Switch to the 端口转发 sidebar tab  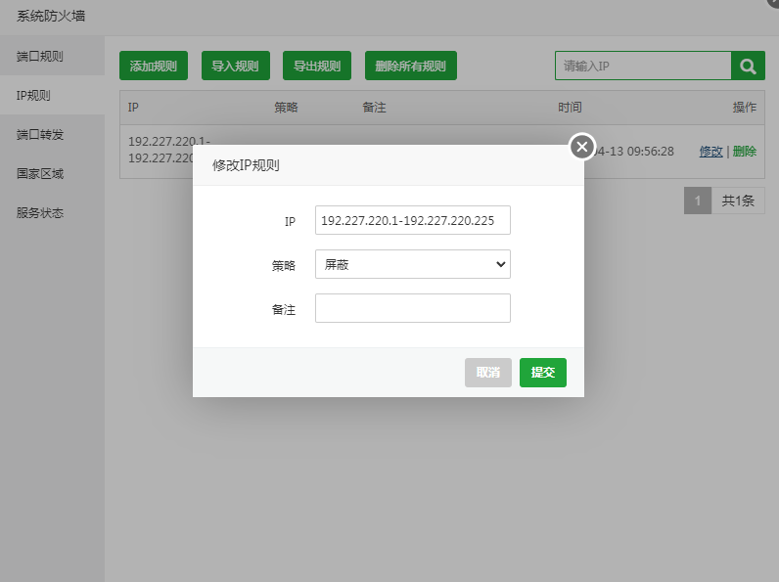pos(40,134)
